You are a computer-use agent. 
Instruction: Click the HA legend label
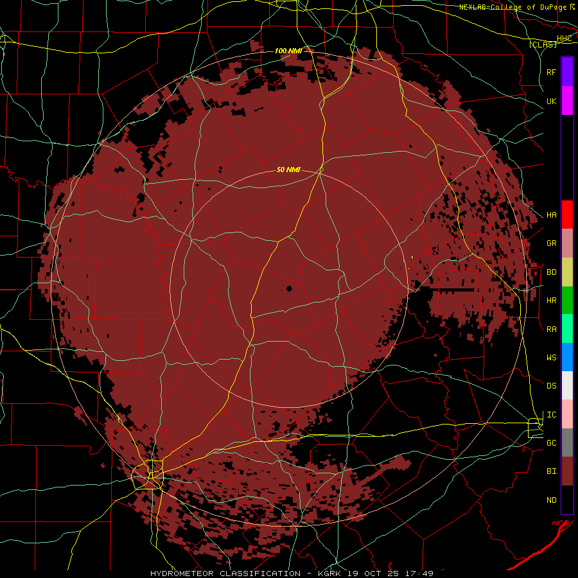[x=552, y=215]
